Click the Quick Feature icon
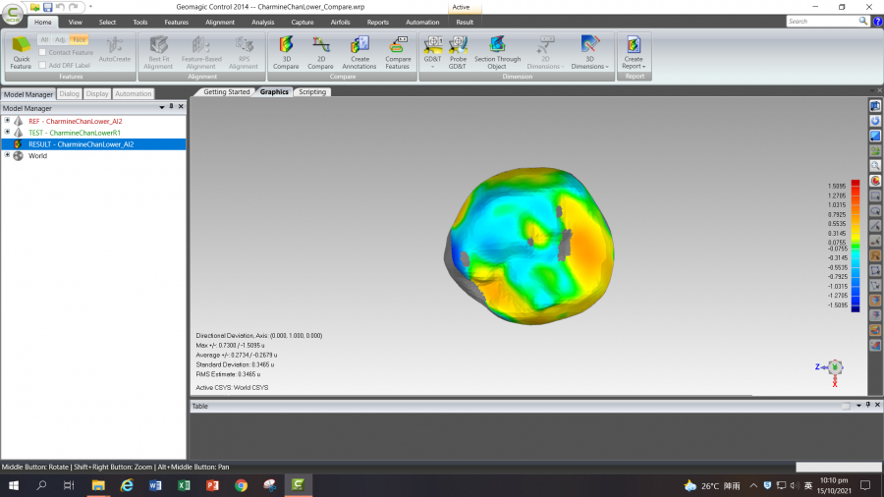Viewport: 884px width, 497px height. 21,51
